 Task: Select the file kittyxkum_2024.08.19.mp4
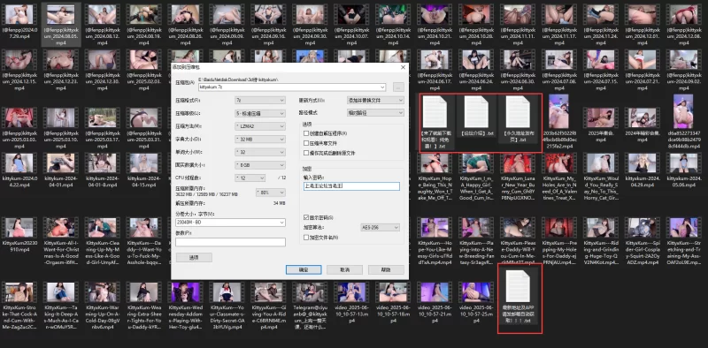click(144, 25)
